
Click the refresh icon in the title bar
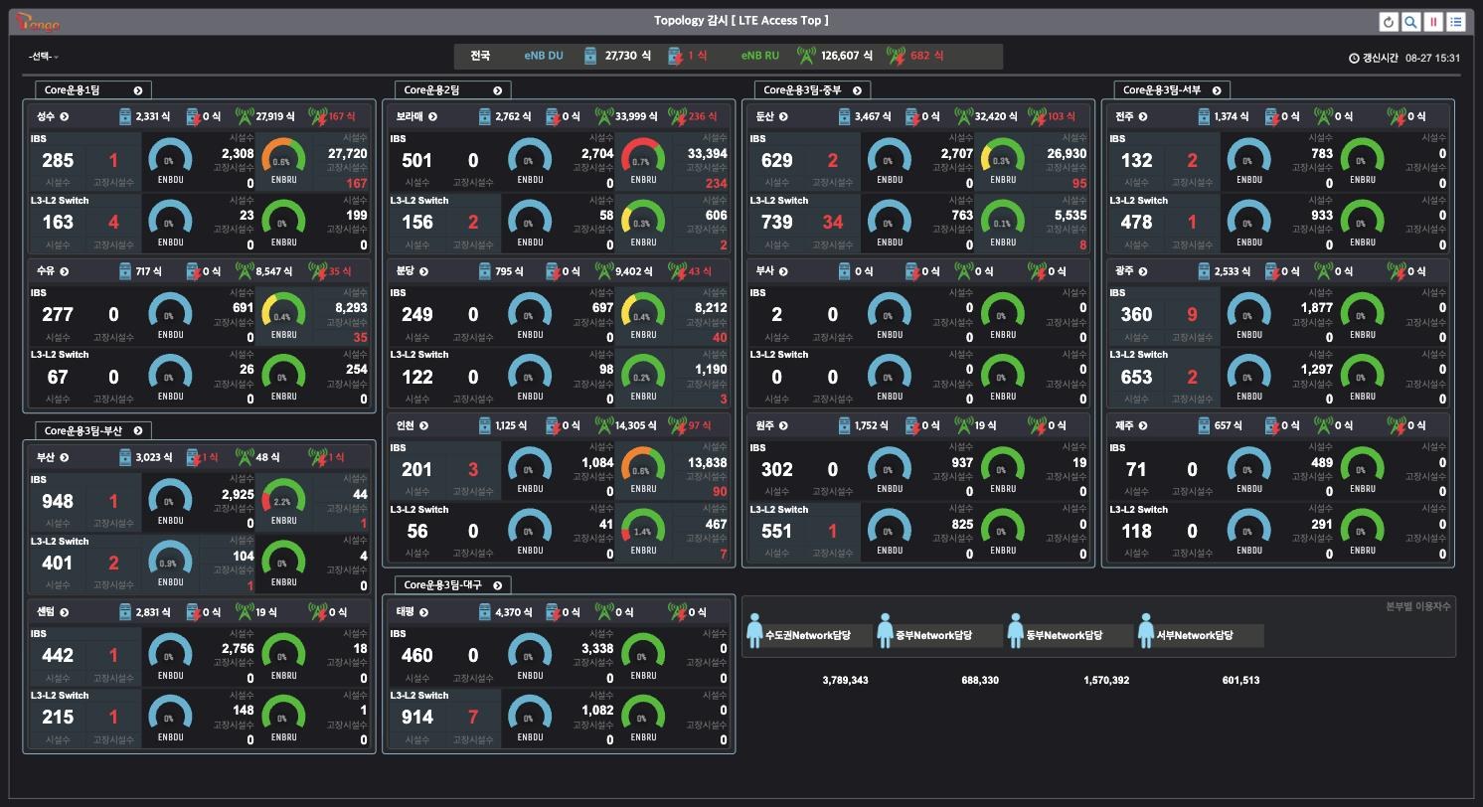(x=1390, y=22)
